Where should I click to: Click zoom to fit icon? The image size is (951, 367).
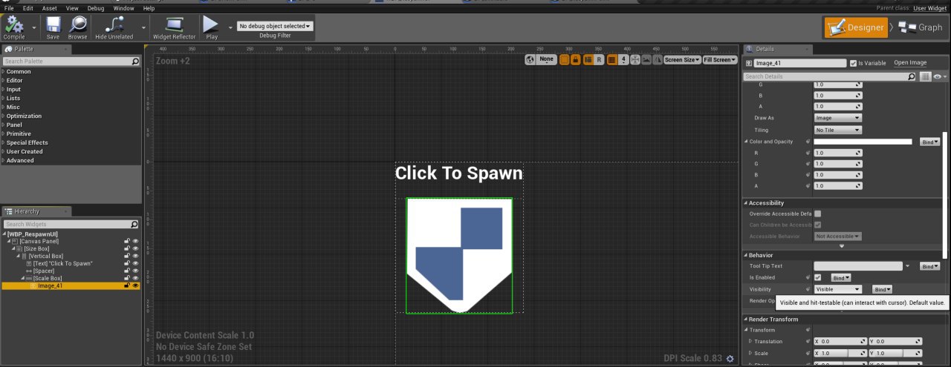click(x=635, y=59)
